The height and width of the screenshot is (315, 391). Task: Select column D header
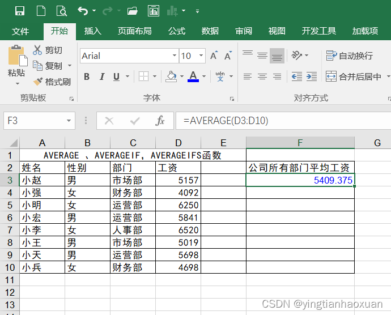(178, 143)
